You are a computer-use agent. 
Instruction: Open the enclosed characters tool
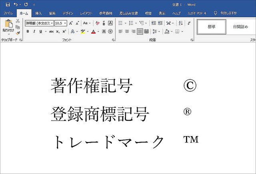coord(110,32)
